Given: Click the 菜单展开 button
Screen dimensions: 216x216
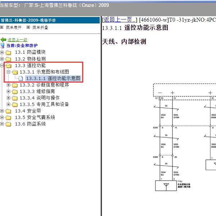Looking at the screenshot, I should click(x=14, y=27).
